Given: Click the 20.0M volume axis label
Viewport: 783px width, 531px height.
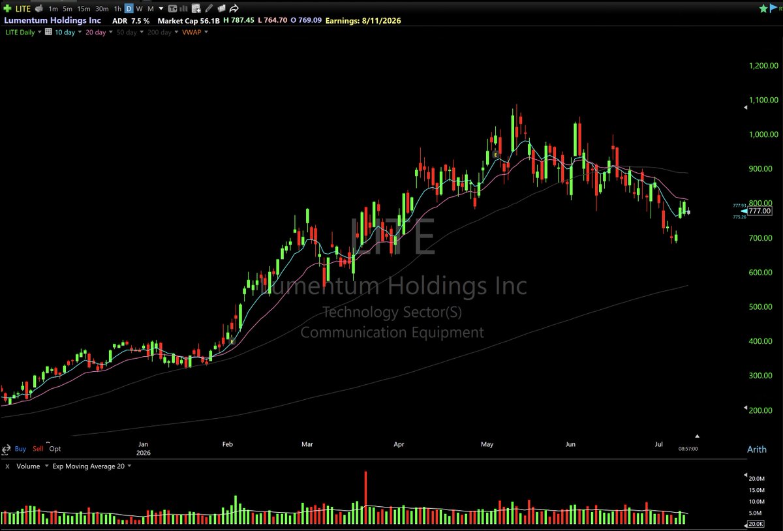Looking at the screenshot, I should 757,479.
